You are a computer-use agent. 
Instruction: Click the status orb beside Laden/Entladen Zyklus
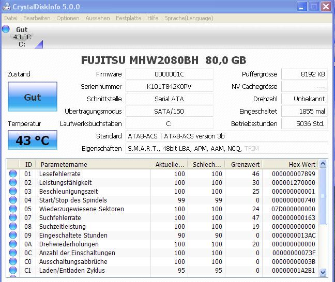pos(13,270)
